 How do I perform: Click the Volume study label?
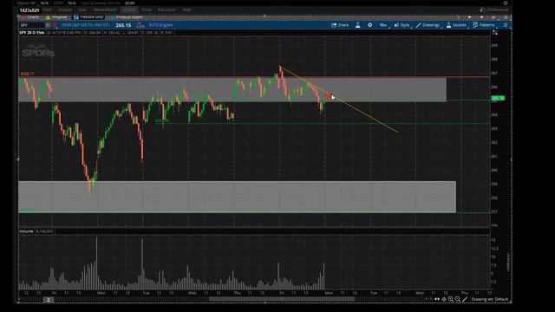26,231
